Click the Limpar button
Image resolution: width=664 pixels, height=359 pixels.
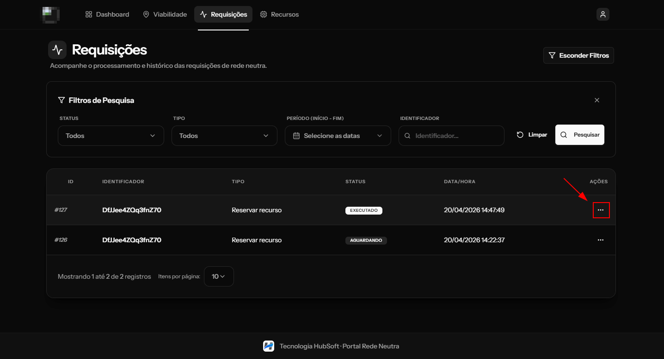tap(532, 135)
